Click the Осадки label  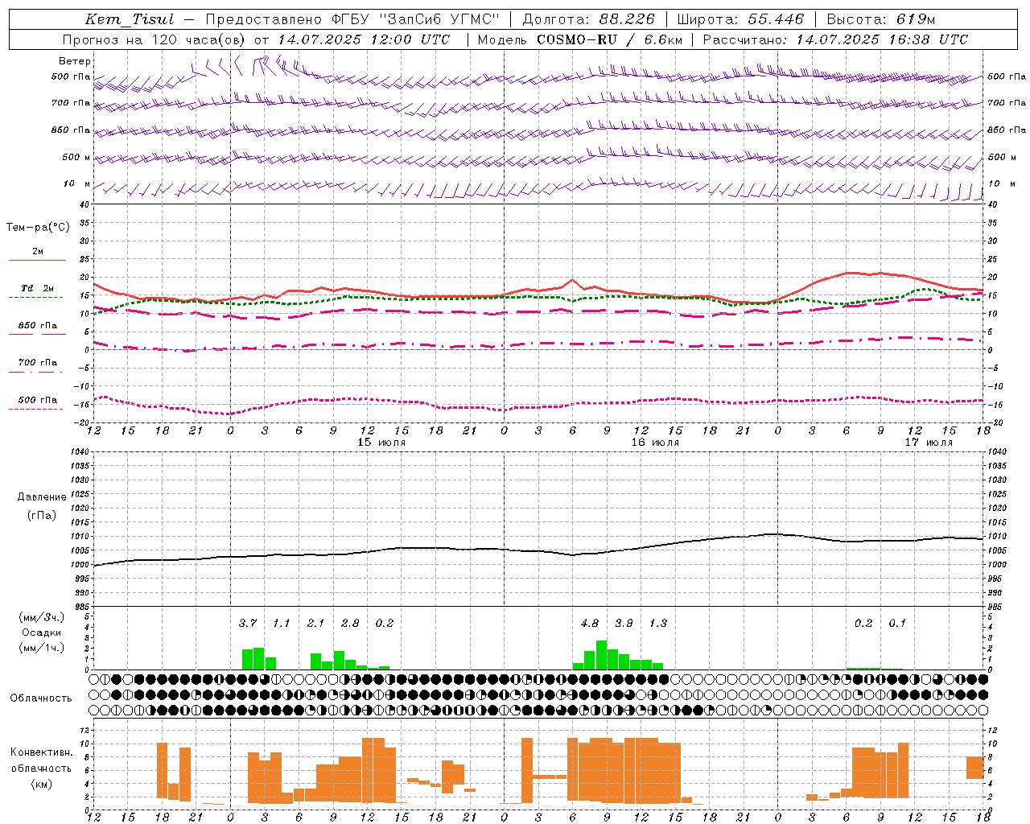(42, 632)
